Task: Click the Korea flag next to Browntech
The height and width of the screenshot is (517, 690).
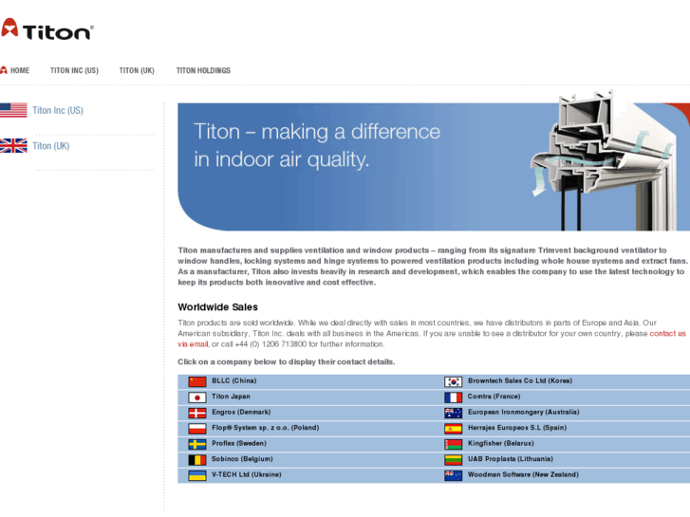Action: 454,381
